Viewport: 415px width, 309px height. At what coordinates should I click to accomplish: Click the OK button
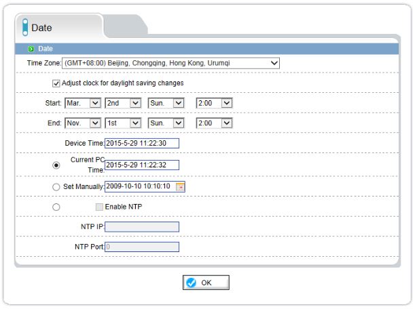[206, 283]
